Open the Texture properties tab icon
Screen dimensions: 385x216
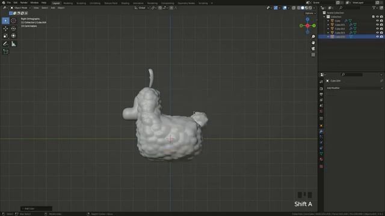[x=321, y=167]
